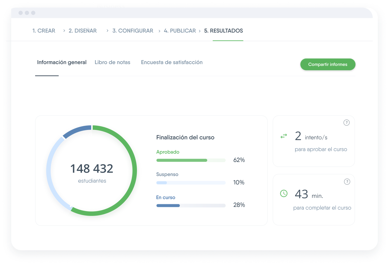Go to step 2. DISEÑAR
This screenshot has width=389, height=265.
(x=83, y=31)
